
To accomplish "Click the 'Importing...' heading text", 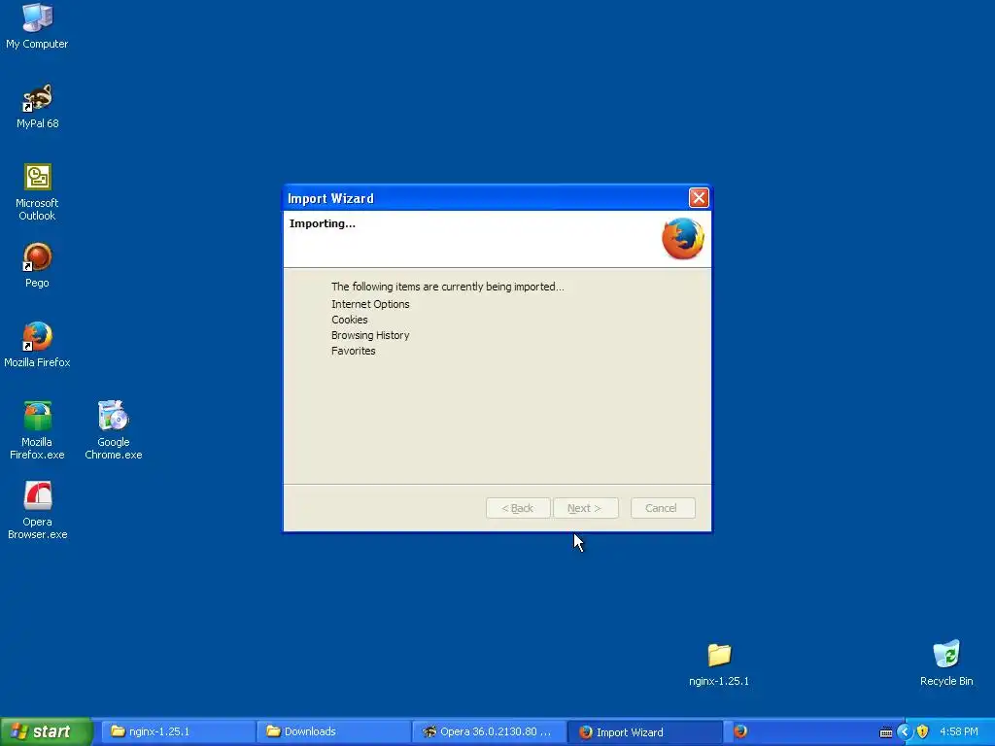I will tap(323, 224).
